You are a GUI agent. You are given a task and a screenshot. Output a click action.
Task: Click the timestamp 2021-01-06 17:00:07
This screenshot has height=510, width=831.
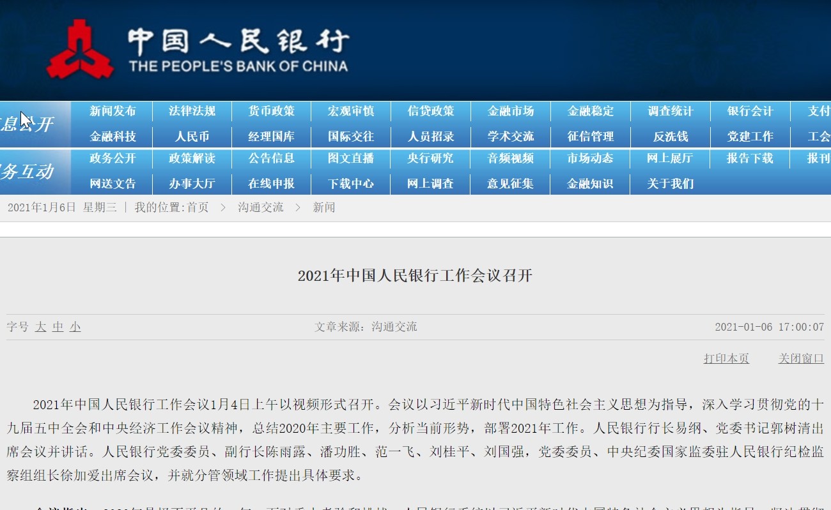770,327
